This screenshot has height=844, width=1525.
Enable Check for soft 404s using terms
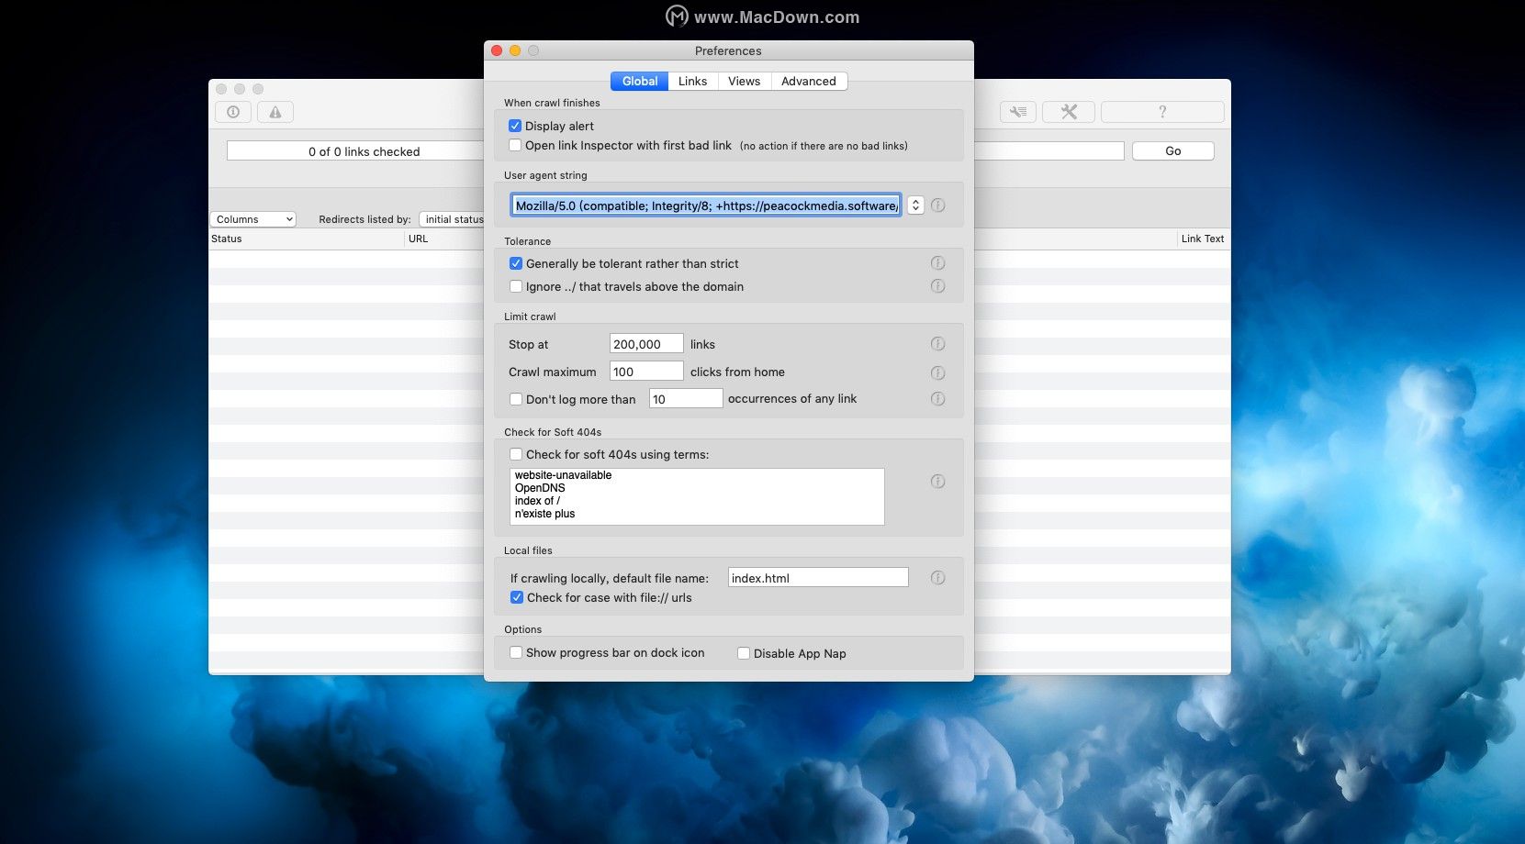coord(516,454)
